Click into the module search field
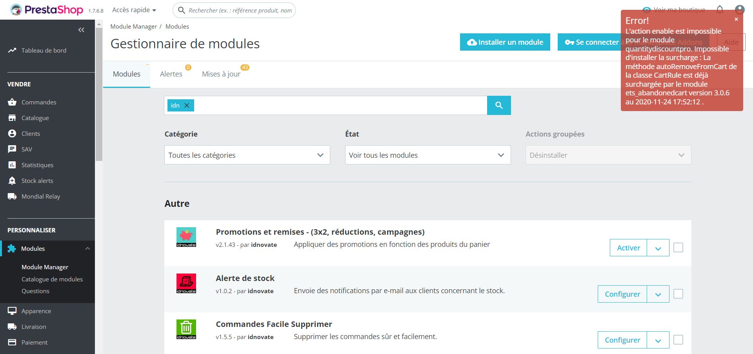Screen dimensions: 753x354 click(x=340, y=105)
